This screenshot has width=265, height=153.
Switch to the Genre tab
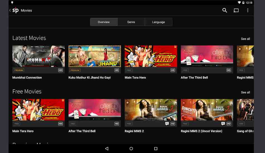[x=131, y=22]
